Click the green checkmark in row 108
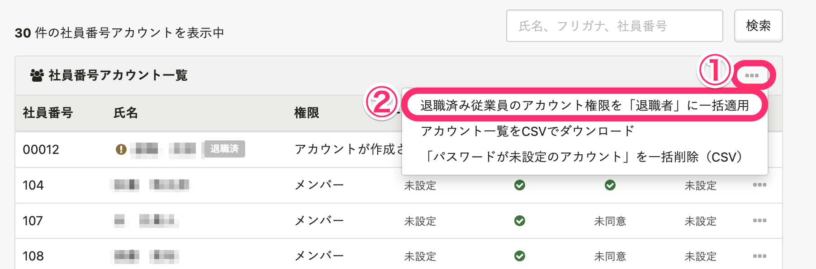Viewport: 816px width, 269px height. 520,256
